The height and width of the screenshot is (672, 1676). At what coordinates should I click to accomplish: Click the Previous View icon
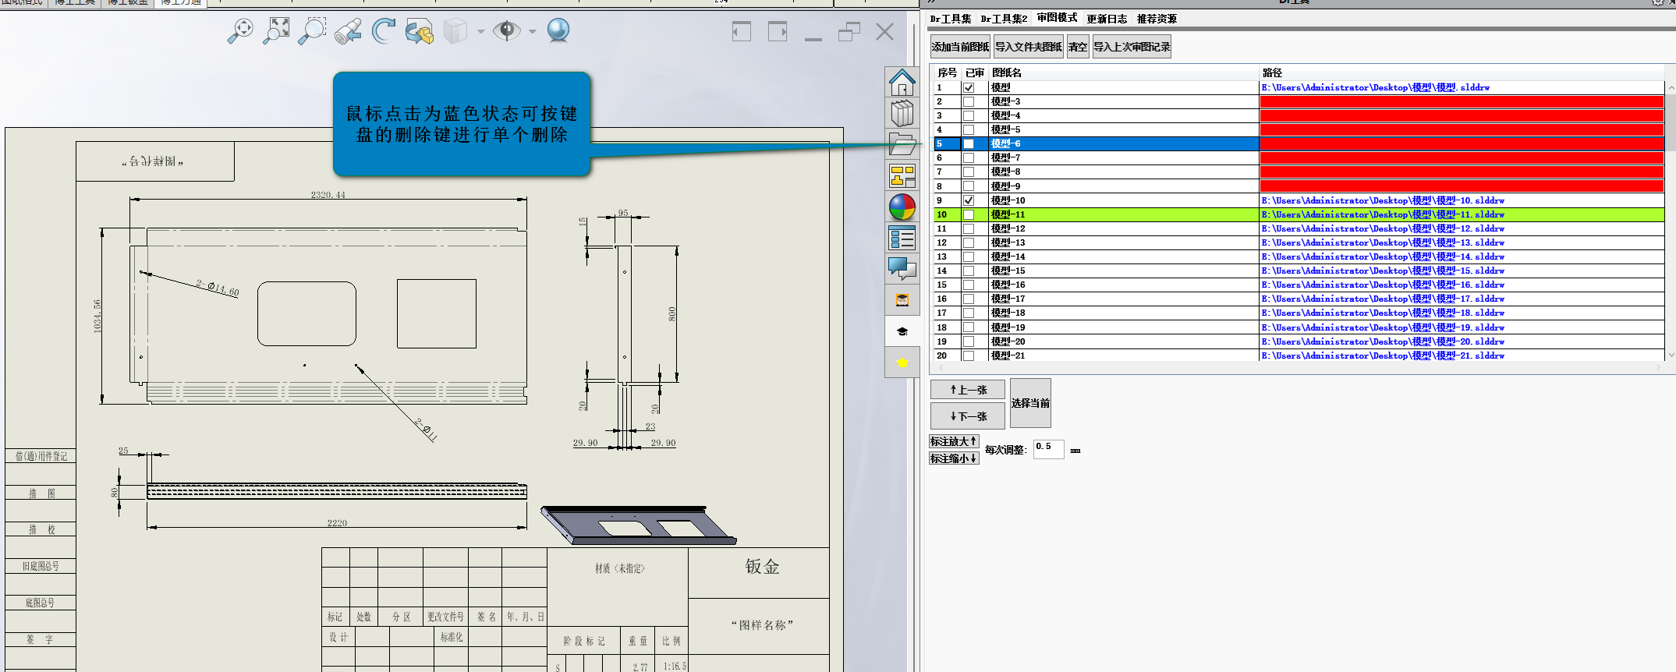(348, 31)
